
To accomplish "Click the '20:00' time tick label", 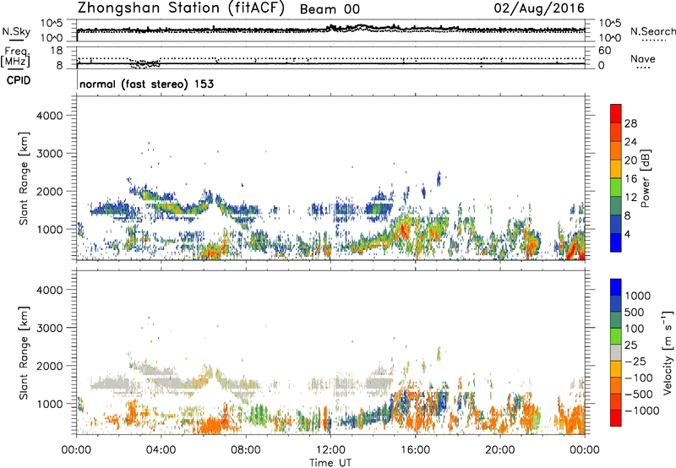I will pos(499,450).
